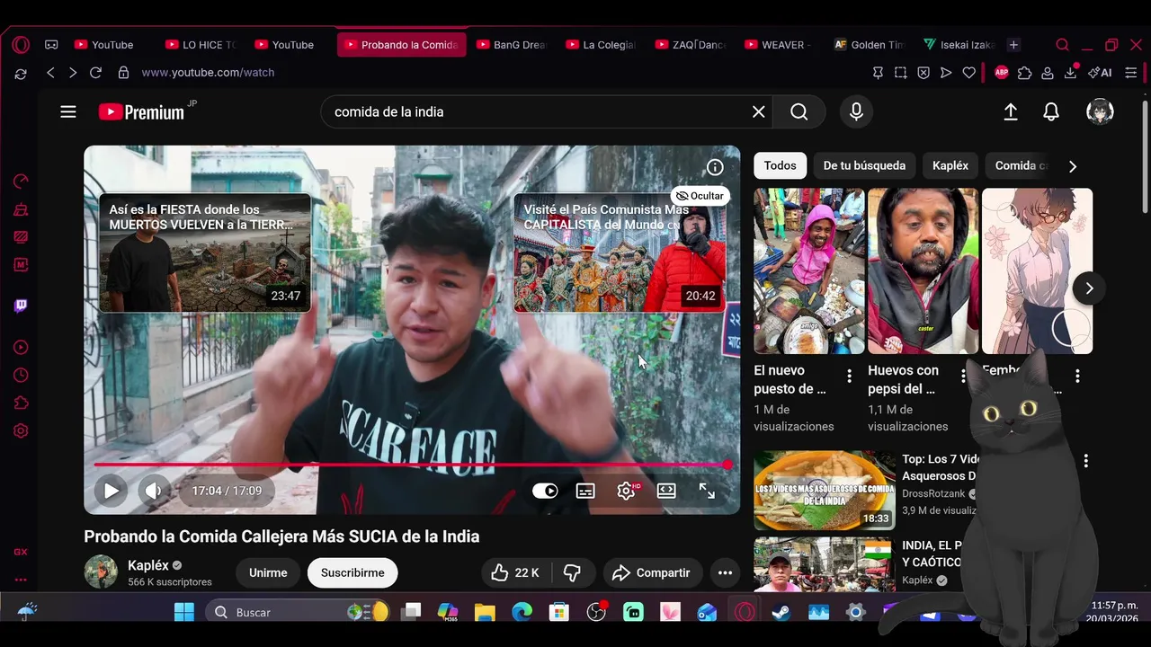Open the Kapléx channel name link

point(148,565)
